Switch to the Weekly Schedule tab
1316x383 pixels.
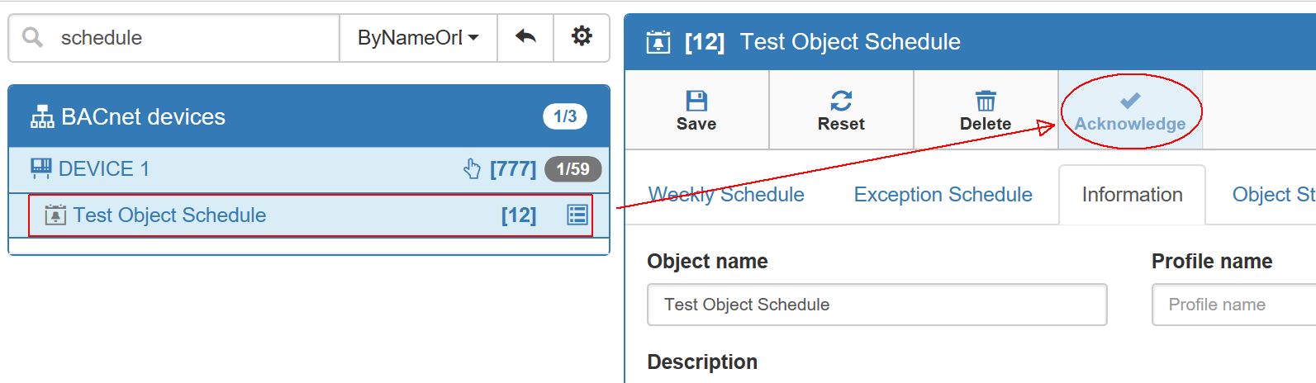pos(726,195)
